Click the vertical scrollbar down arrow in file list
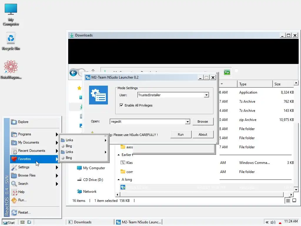 click(296, 190)
